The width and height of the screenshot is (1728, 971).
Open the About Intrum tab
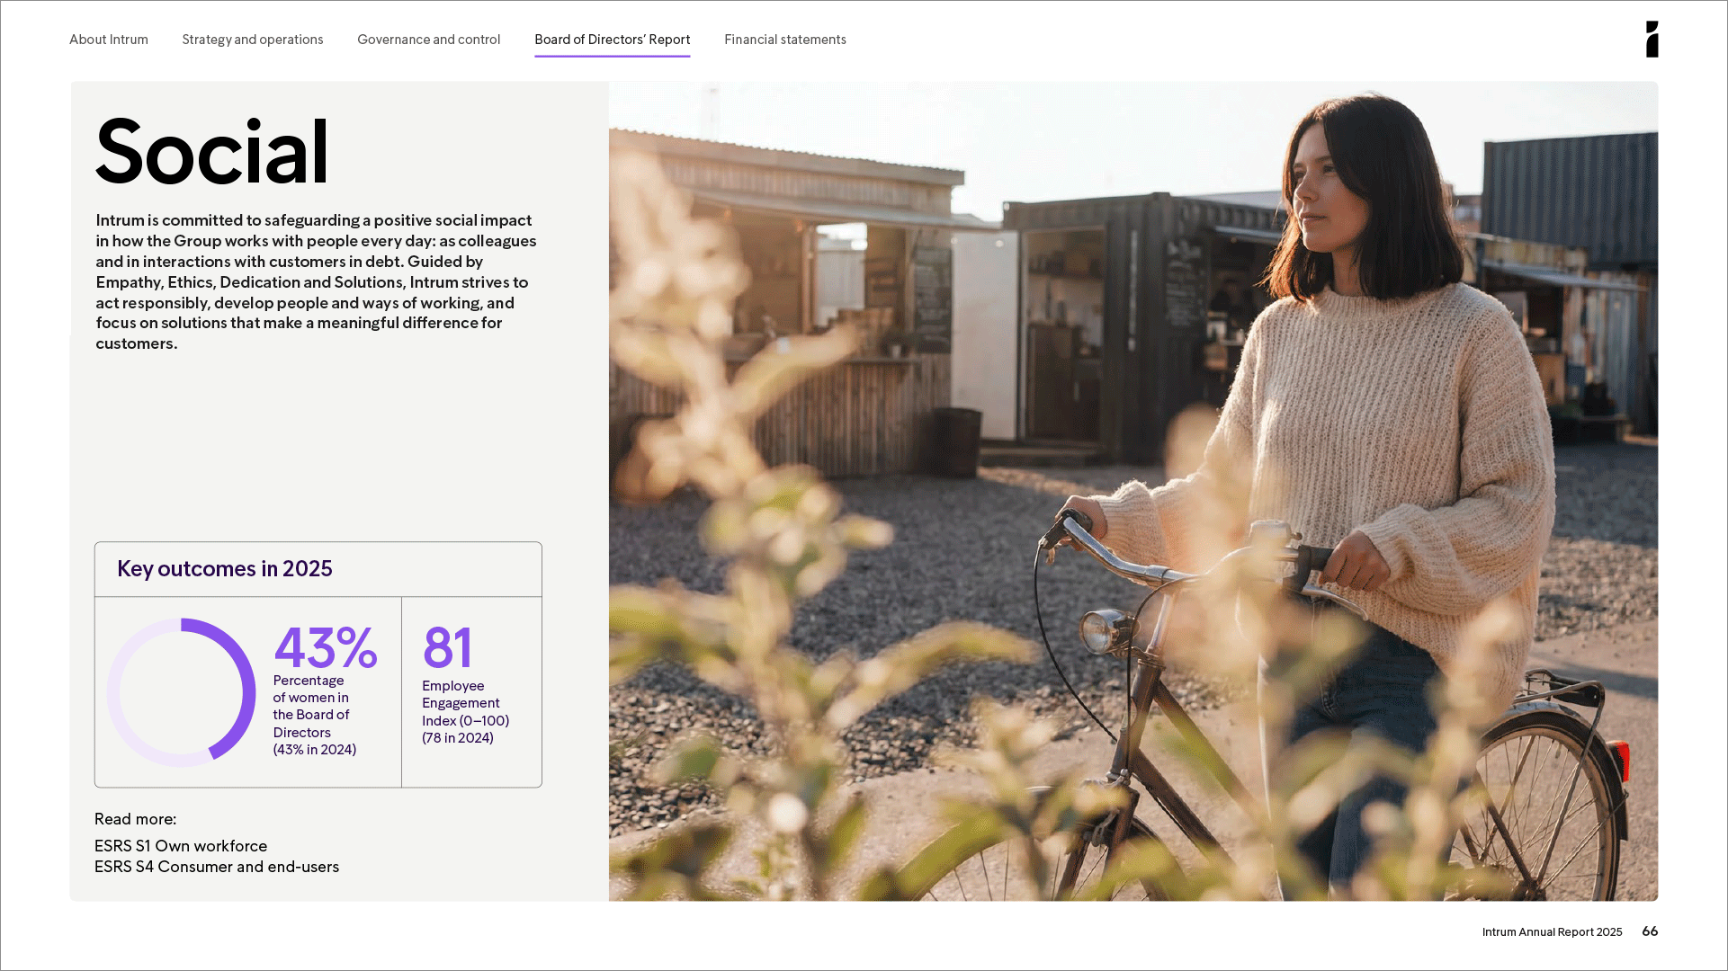point(109,40)
